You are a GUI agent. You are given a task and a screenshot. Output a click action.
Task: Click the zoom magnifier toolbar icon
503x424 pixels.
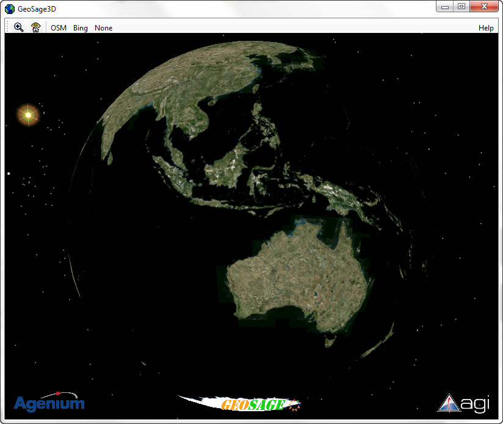pos(18,27)
